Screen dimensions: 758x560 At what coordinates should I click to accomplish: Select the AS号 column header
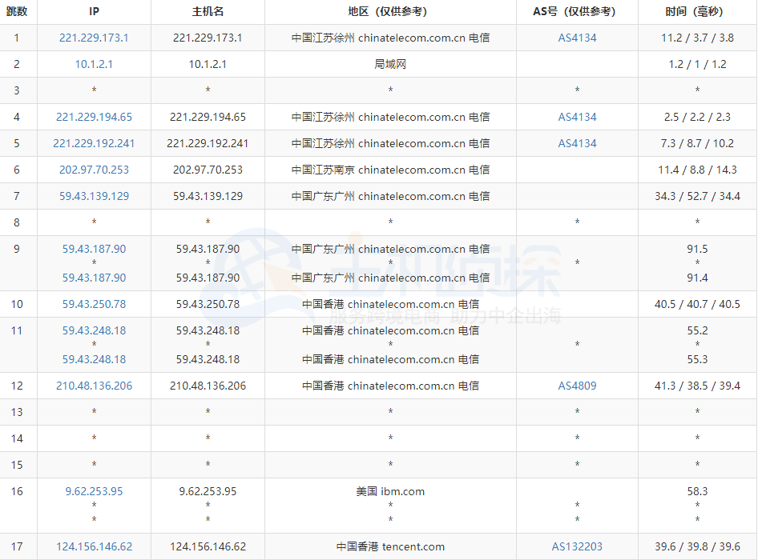point(577,11)
